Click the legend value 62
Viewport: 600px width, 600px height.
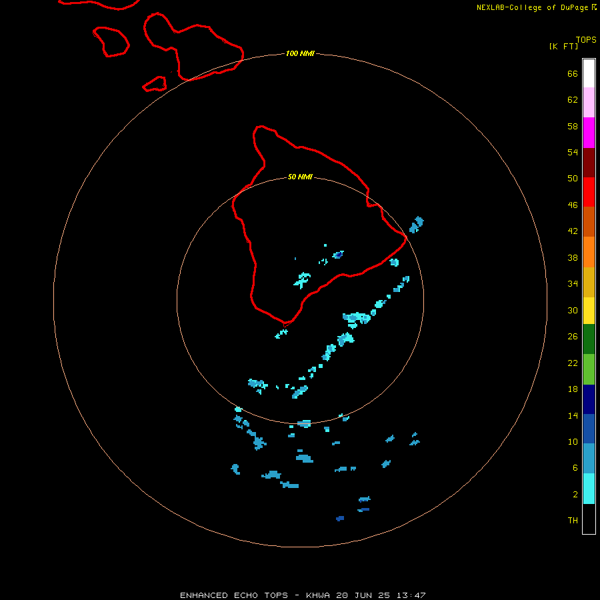pos(573,99)
